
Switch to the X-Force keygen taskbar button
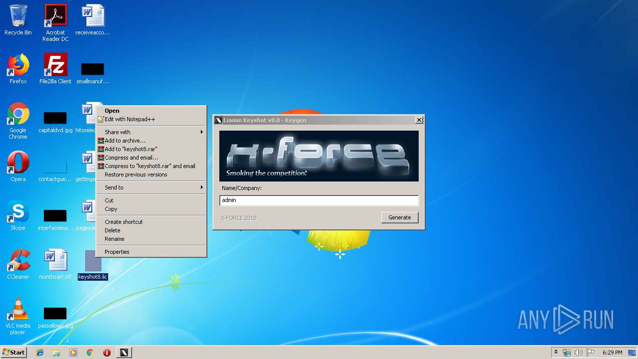(124, 353)
